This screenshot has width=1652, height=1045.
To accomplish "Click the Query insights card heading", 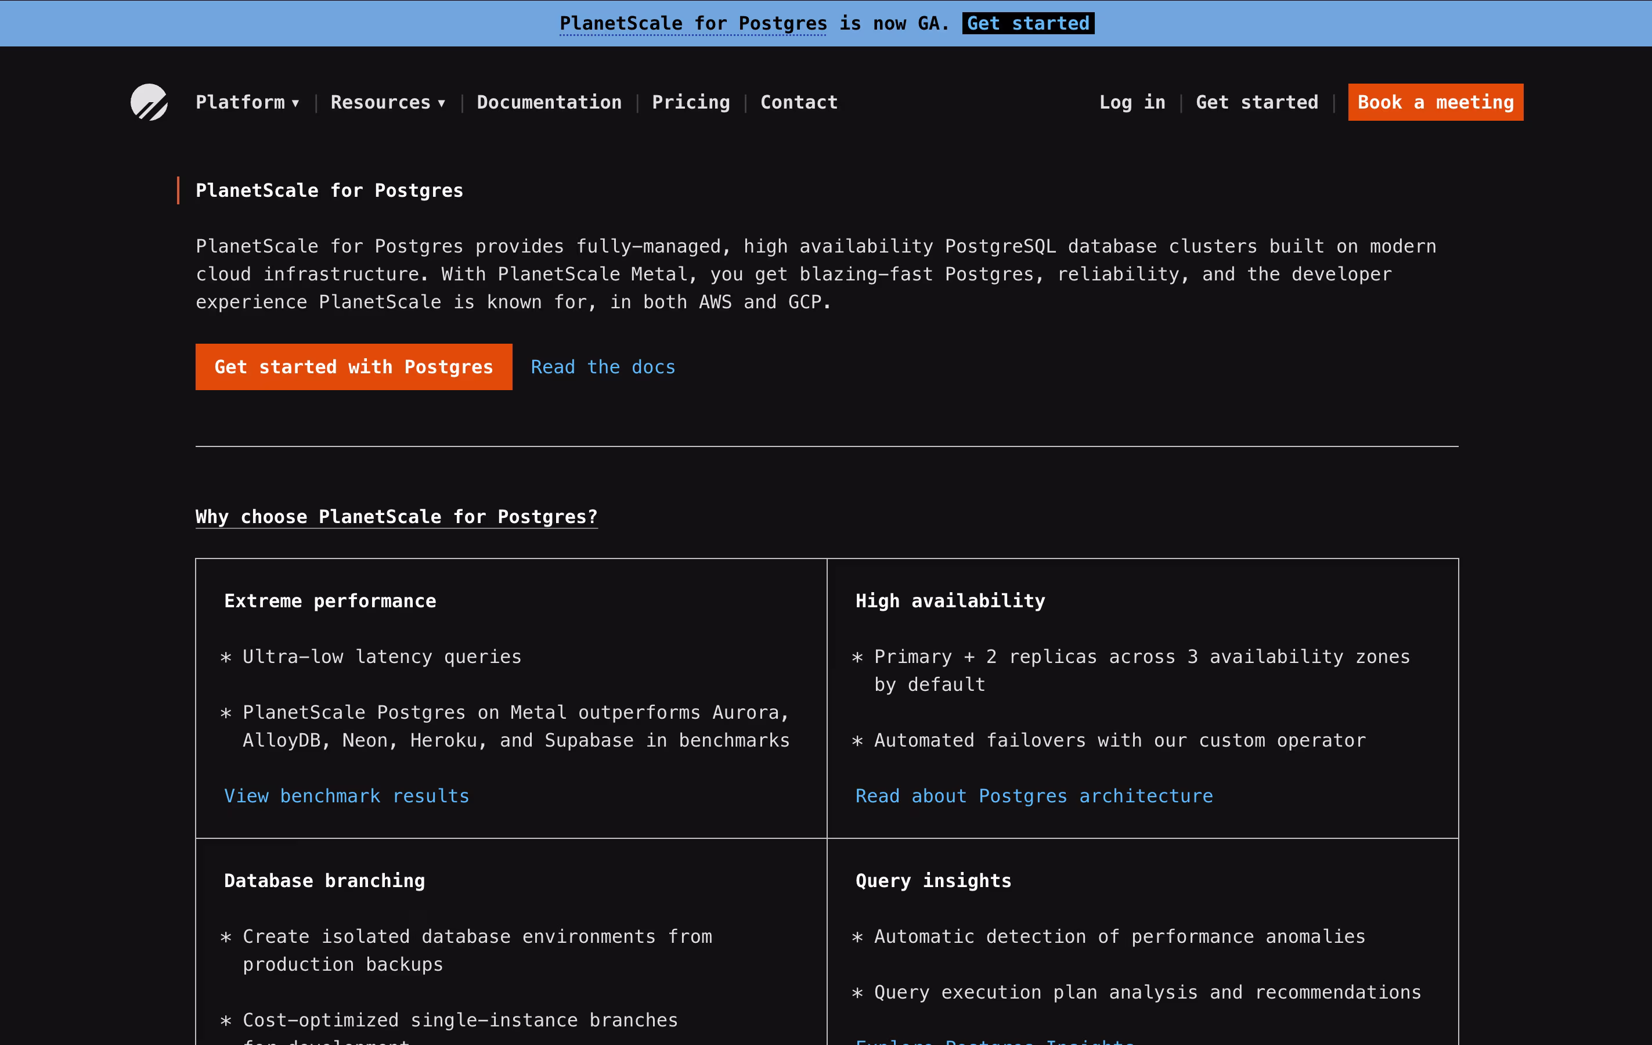I will 933,881.
